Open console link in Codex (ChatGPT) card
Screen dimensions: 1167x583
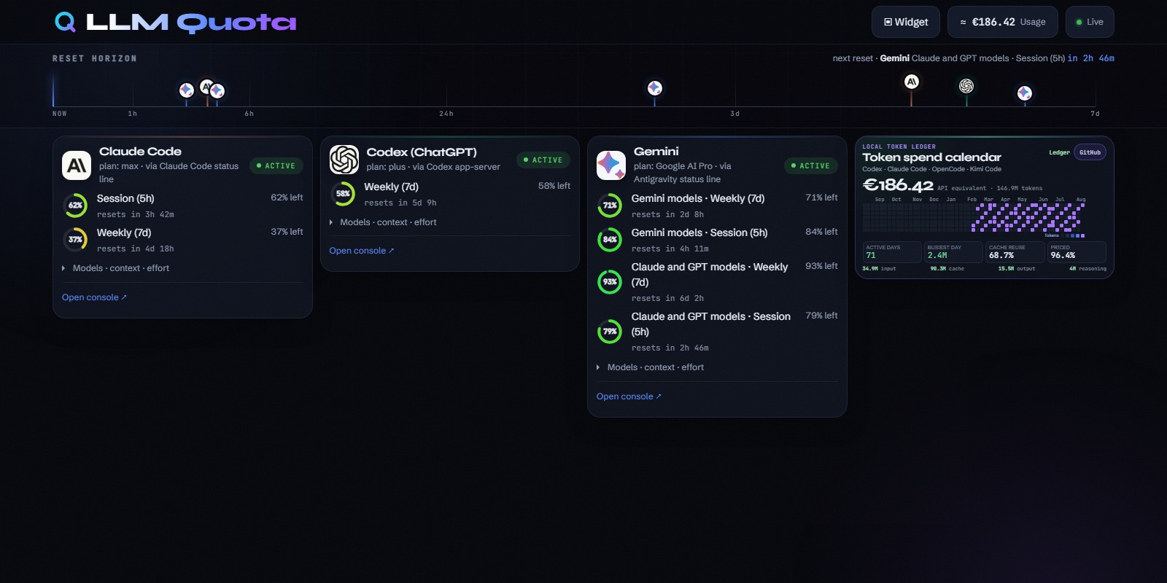pos(362,251)
